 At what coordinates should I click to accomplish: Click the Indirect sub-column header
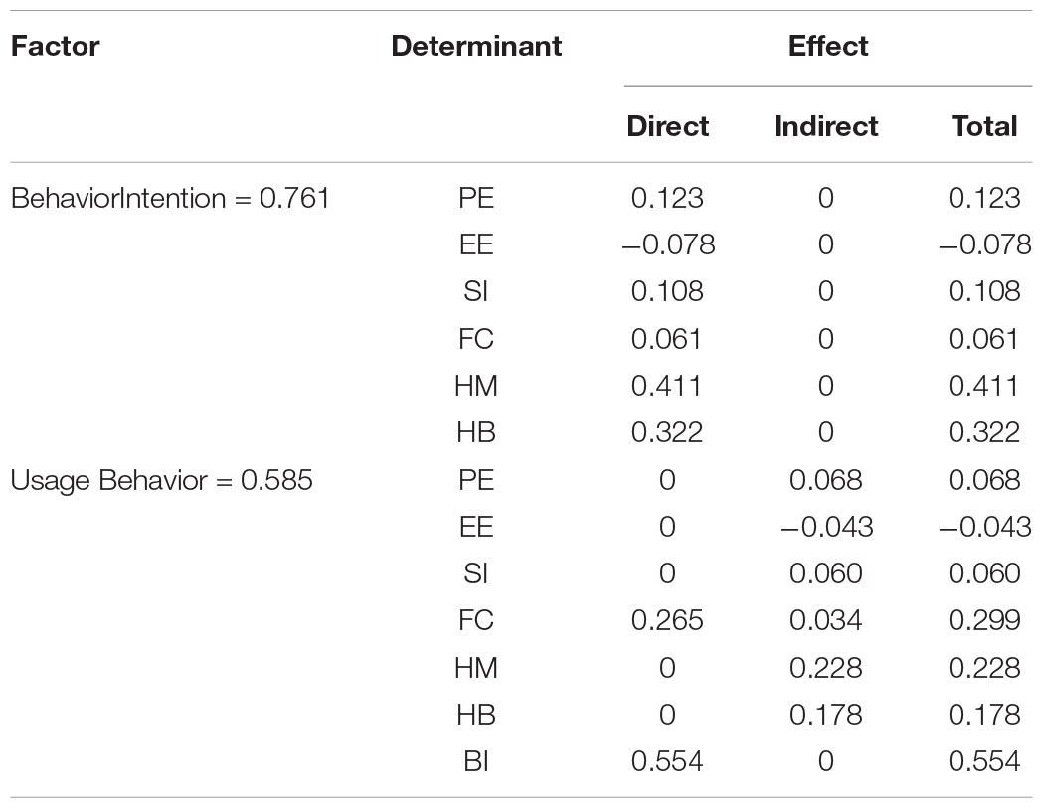[825, 126]
